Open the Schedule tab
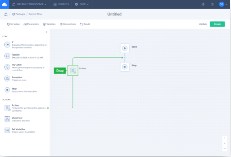 (x=13, y=24)
